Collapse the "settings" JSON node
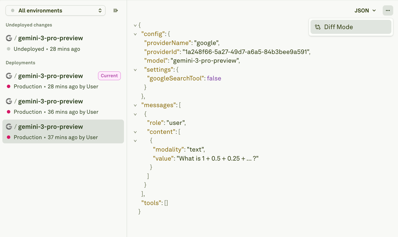This screenshot has width=398, height=237. (x=135, y=70)
